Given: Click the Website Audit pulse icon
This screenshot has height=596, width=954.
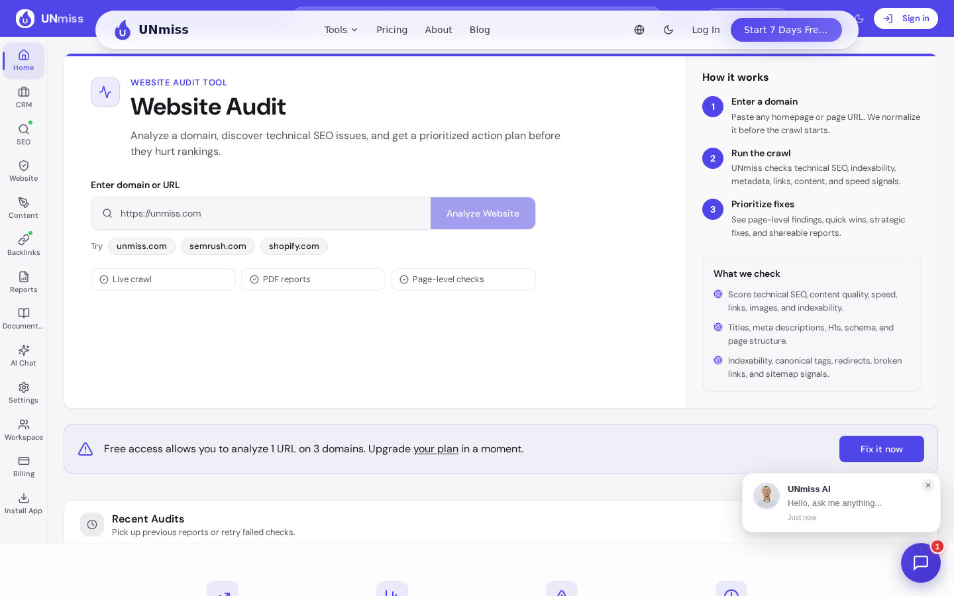Looking at the screenshot, I should (105, 92).
